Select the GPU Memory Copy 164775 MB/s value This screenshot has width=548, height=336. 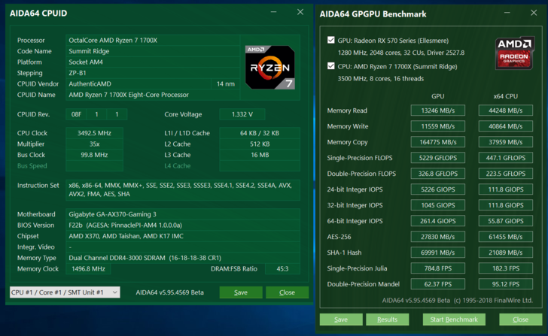pos(438,142)
